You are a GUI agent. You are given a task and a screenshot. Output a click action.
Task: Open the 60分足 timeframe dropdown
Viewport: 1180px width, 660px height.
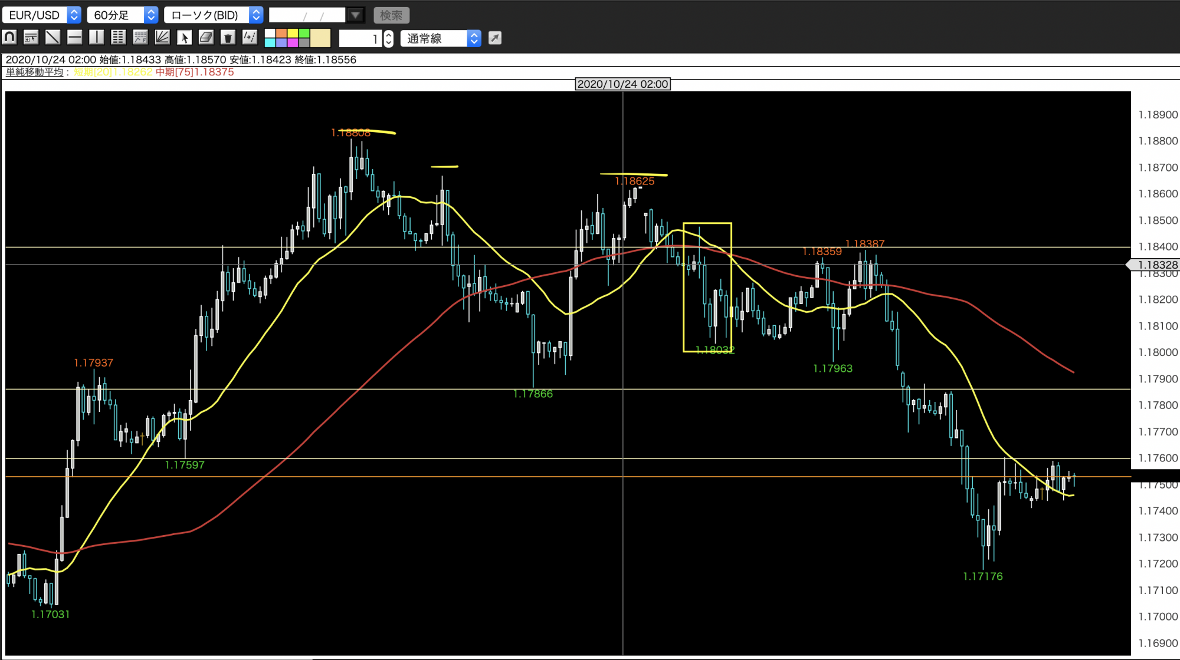pyautogui.click(x=123, y=15)
